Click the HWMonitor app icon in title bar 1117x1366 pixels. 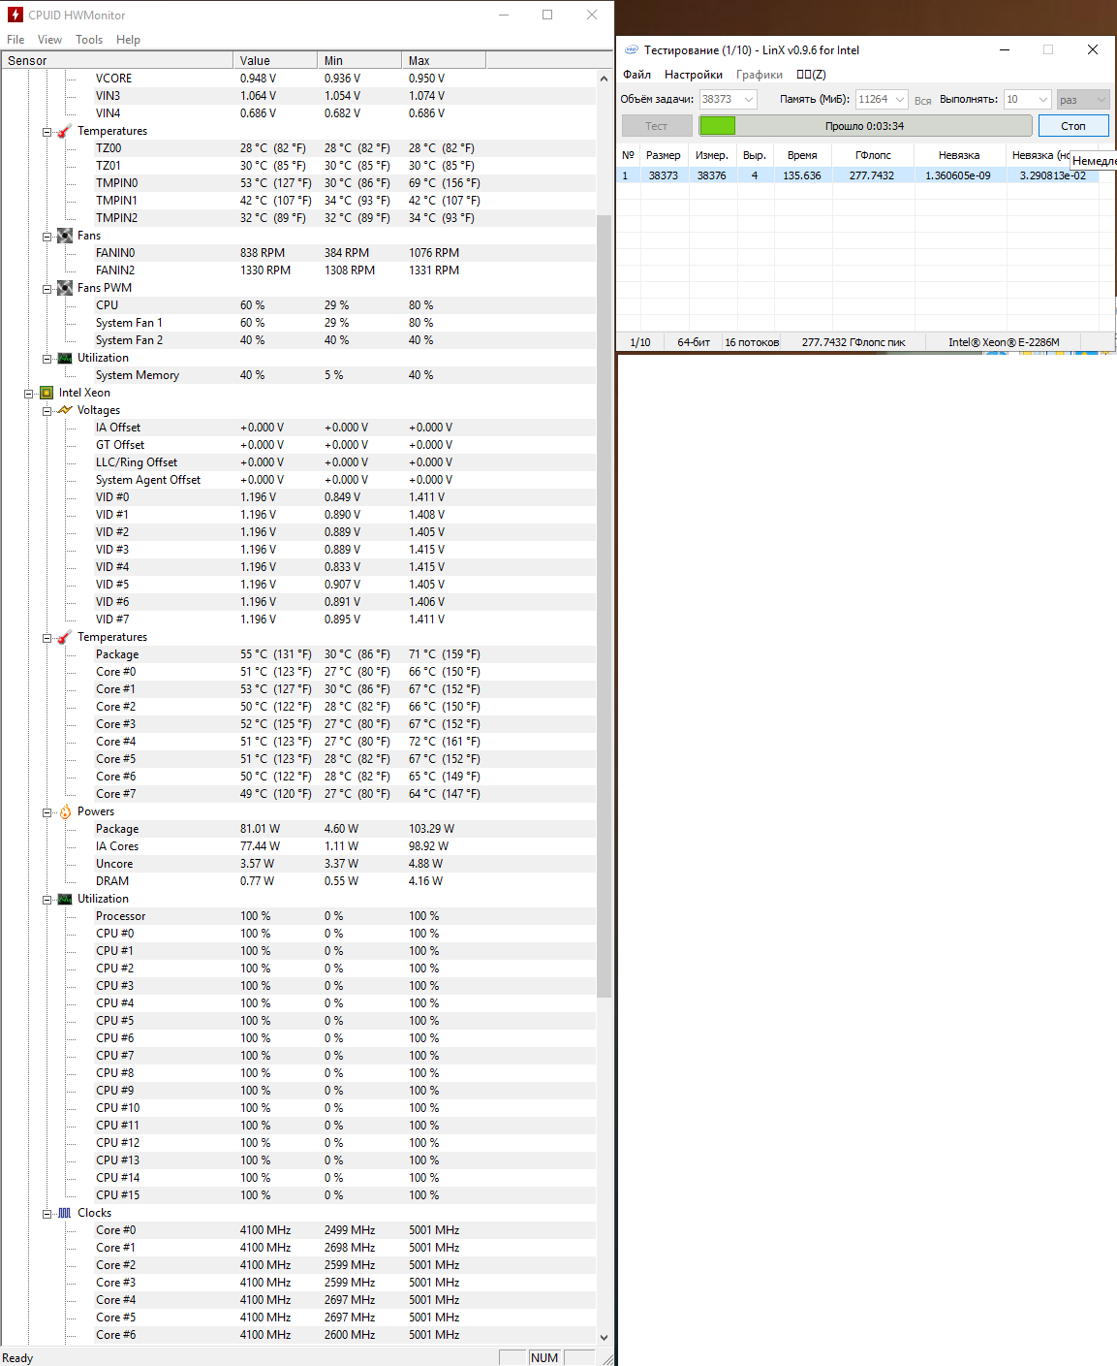pos(16,15)
